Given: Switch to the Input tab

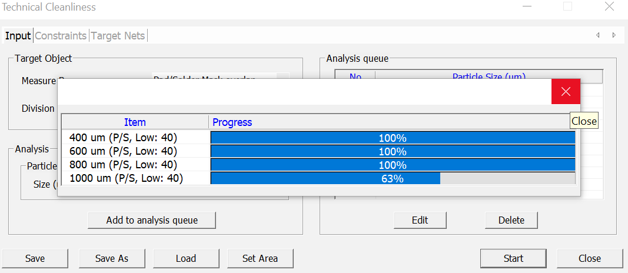Looking at the screenshot, I should (x=18, y=36).
